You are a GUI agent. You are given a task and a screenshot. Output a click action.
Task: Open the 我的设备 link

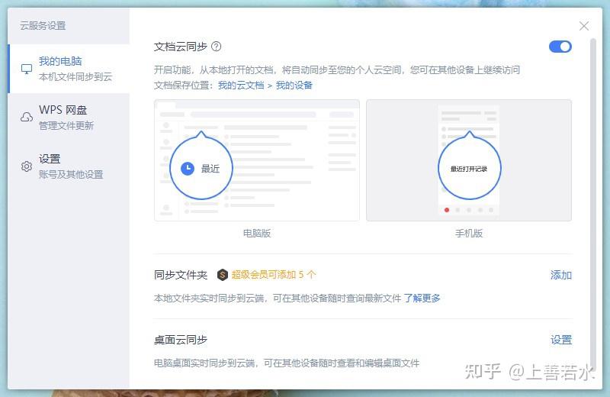(294, 86)
